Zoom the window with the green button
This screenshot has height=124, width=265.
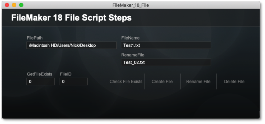(x=21, y=5)
